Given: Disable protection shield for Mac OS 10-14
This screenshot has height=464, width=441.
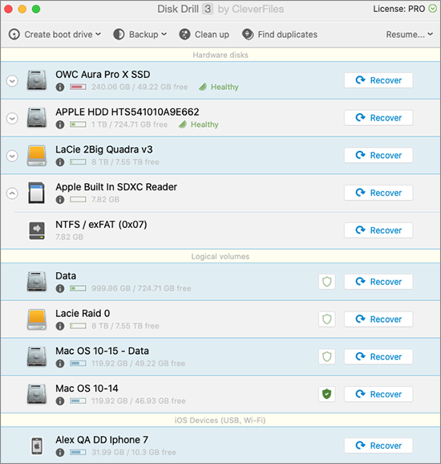Looking at the screenshot, I should 327,394.
